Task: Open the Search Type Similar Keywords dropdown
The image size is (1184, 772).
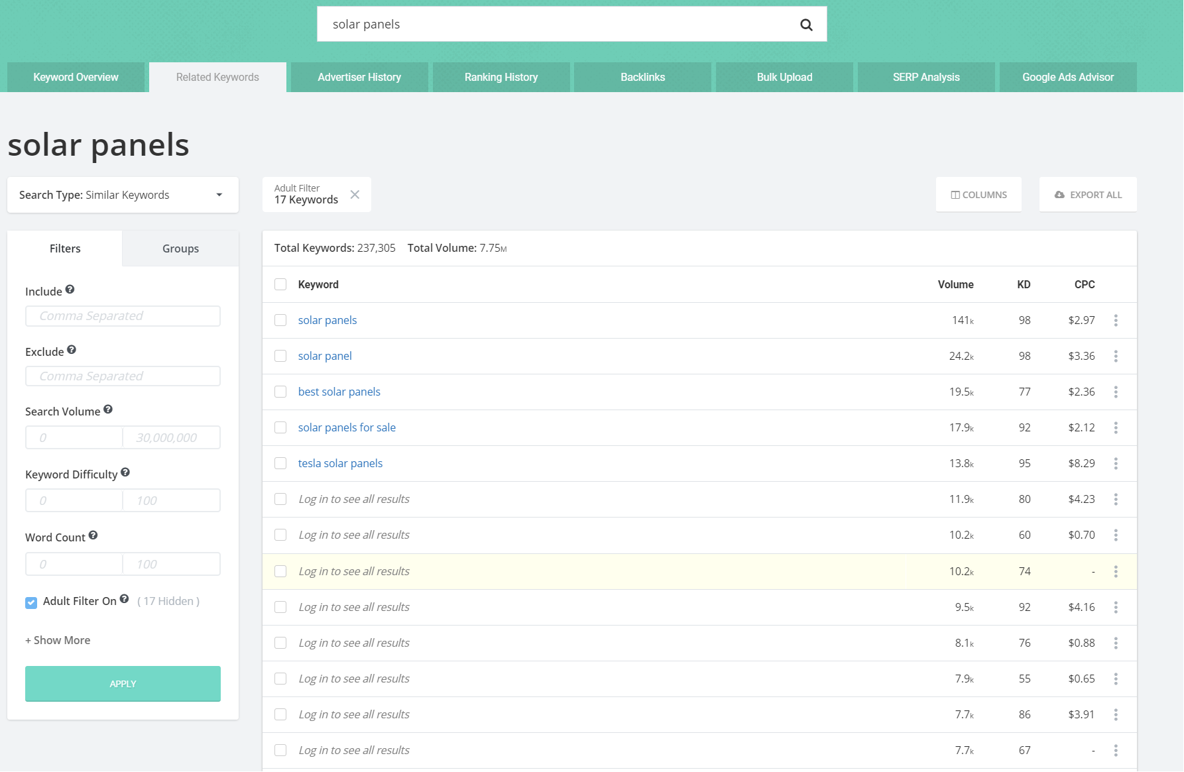Action: (123, 195)
